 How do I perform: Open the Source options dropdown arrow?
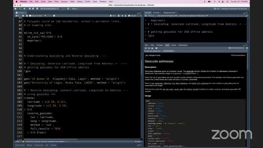137,16
